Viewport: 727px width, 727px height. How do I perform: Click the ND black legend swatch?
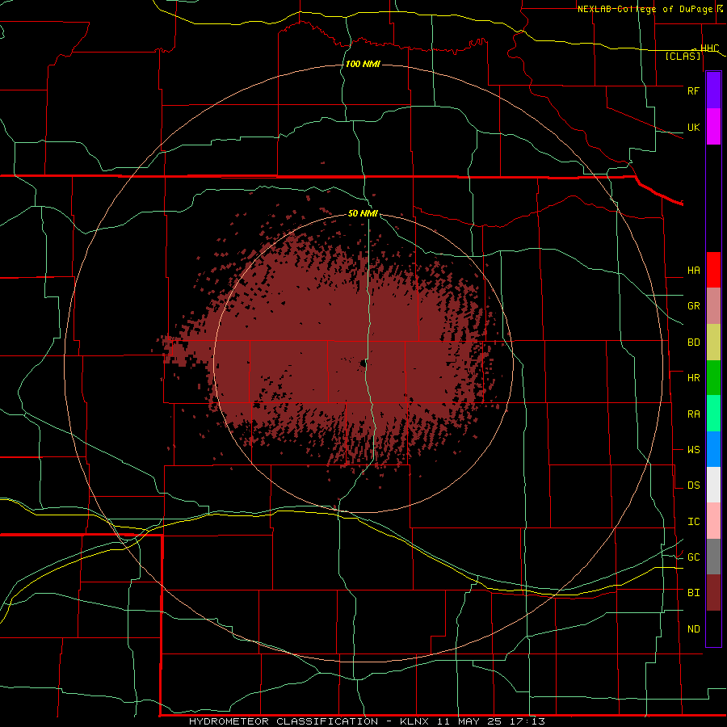(x=713, y=628)
